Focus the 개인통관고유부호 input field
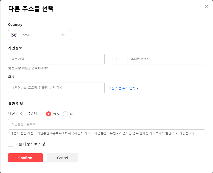The image size is (213, 173). point(107,124)
